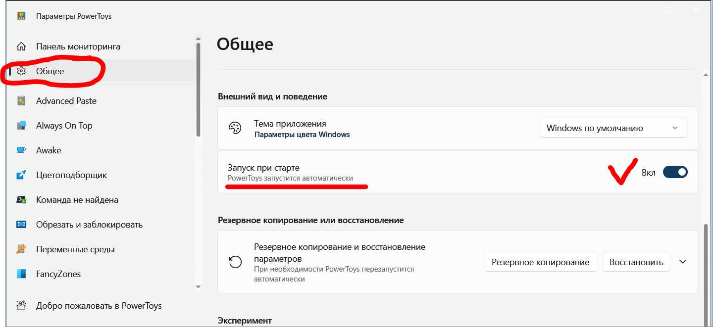Click the palette icon of Тема приложения
The height and width of the screenshot is (327, 713).
coord(235,128)
